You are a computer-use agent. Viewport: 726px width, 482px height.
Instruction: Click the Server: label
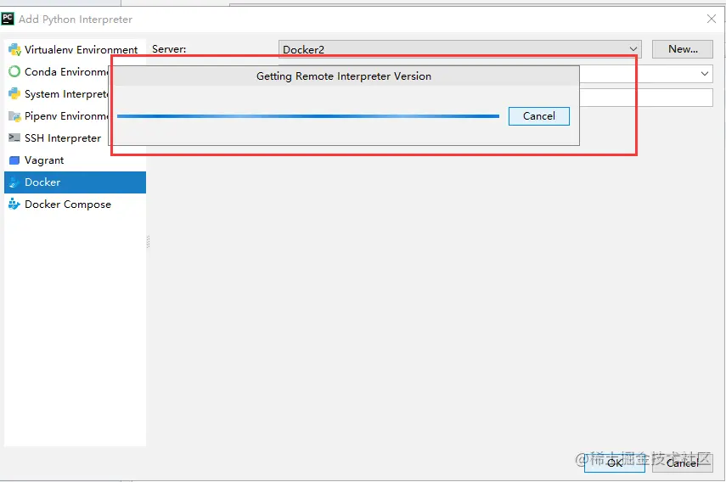coord(169,49)
